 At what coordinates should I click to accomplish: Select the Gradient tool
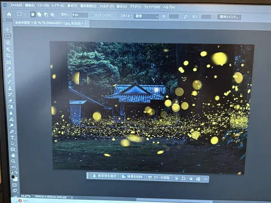11,107
